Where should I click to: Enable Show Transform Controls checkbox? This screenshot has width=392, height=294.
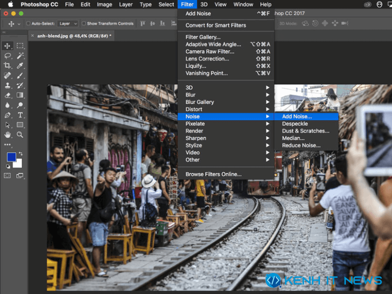point(84,24)
